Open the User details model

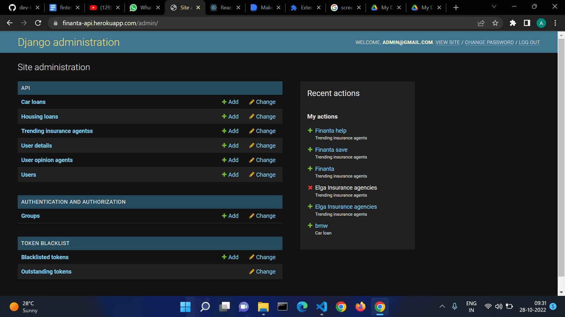[x=36, y=146]
